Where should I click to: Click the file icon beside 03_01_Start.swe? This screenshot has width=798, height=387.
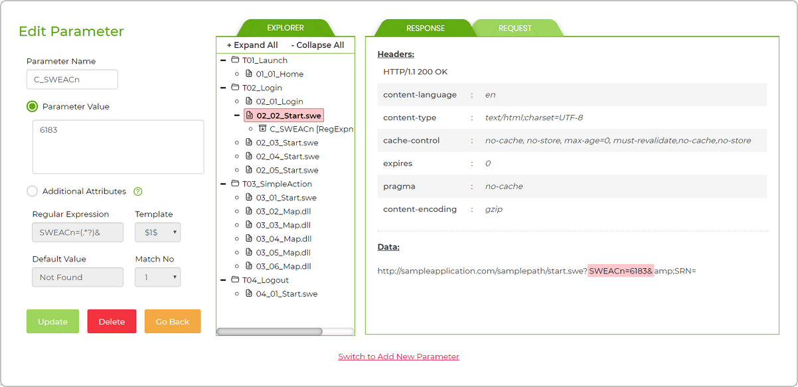tap(249, 197)
